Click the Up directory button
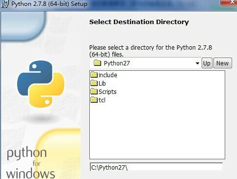 pos(207,63)
